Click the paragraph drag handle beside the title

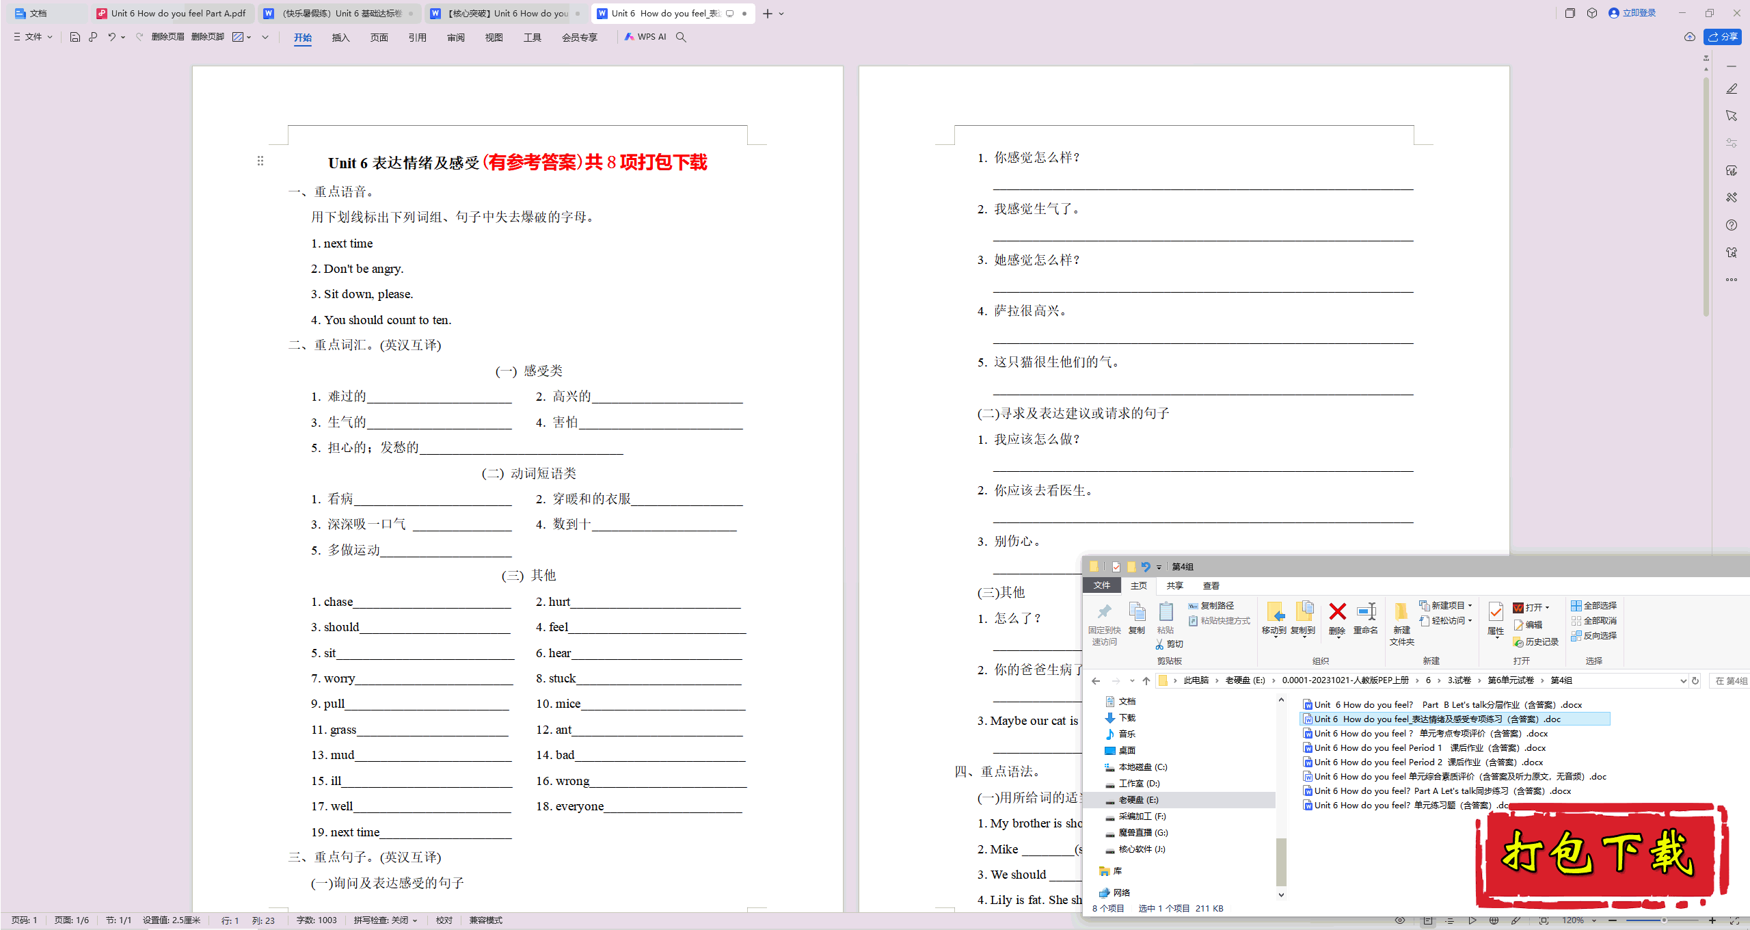(x=260, y=161)
